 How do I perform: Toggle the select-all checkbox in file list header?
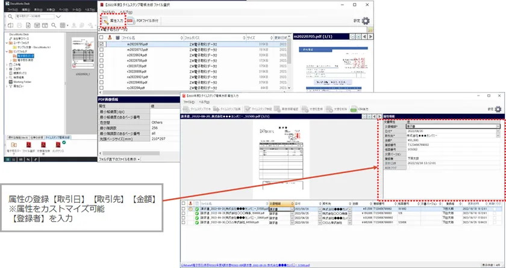102,37
